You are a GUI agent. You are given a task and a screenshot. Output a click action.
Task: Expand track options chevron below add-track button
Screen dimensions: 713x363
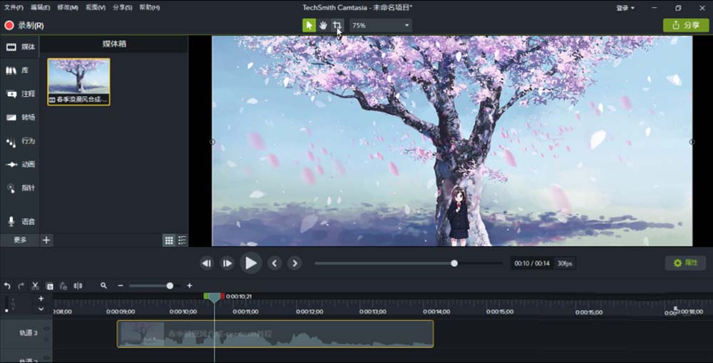(x=41, y=309)
